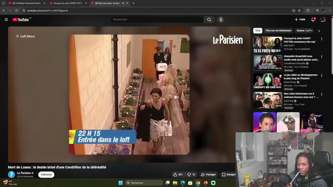Screen dimensions: 333x187
Task: Select the Source : Le Parisien chip
Action: click(305, 31)
